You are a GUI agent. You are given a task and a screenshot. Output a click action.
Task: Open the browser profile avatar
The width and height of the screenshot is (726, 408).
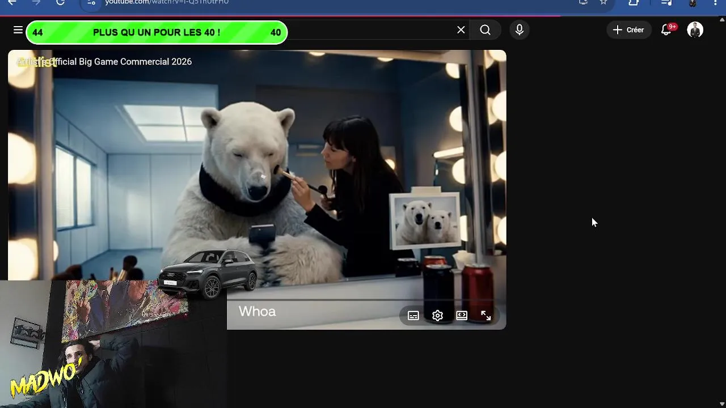693,2
